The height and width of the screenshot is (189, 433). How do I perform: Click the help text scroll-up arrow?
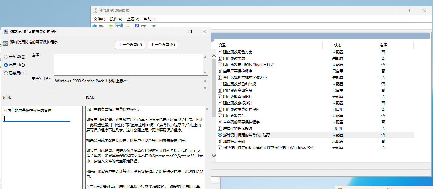207,109
